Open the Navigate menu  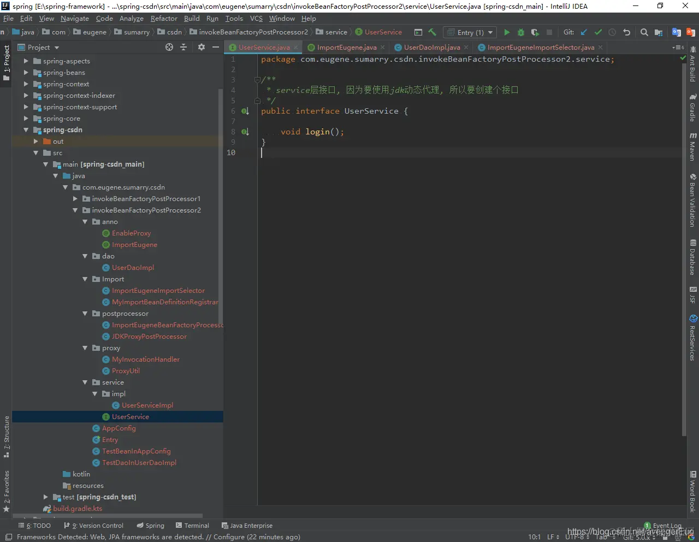click(x=75, y=19)
